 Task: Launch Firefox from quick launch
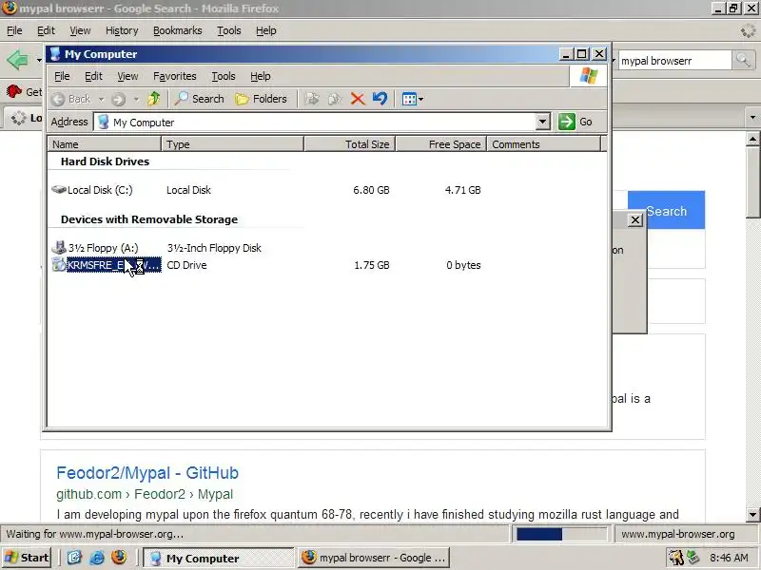click(119, 558)
